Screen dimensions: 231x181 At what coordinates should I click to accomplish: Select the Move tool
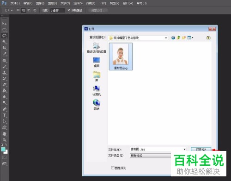pos(4,24)
